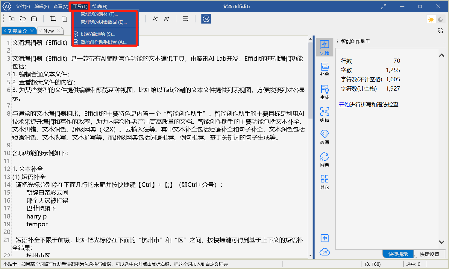This screenshot has width=449, height=269.
Task: Click 开始 link to start spell check
Action: click(x=344, y=105)
